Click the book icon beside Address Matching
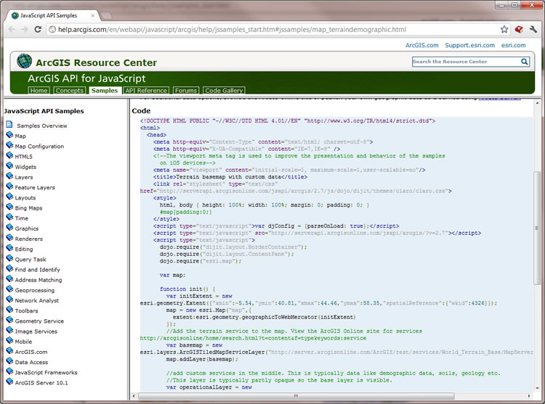This screenshot has width=545, height=404. pyautogui.click(x=9, y=279)
